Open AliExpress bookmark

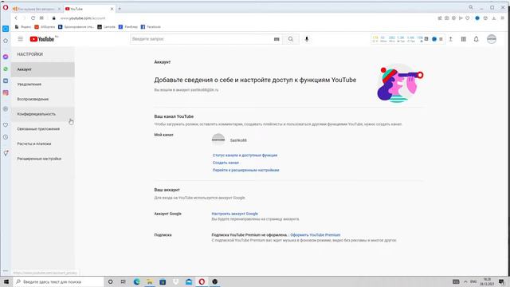[45, 27]
